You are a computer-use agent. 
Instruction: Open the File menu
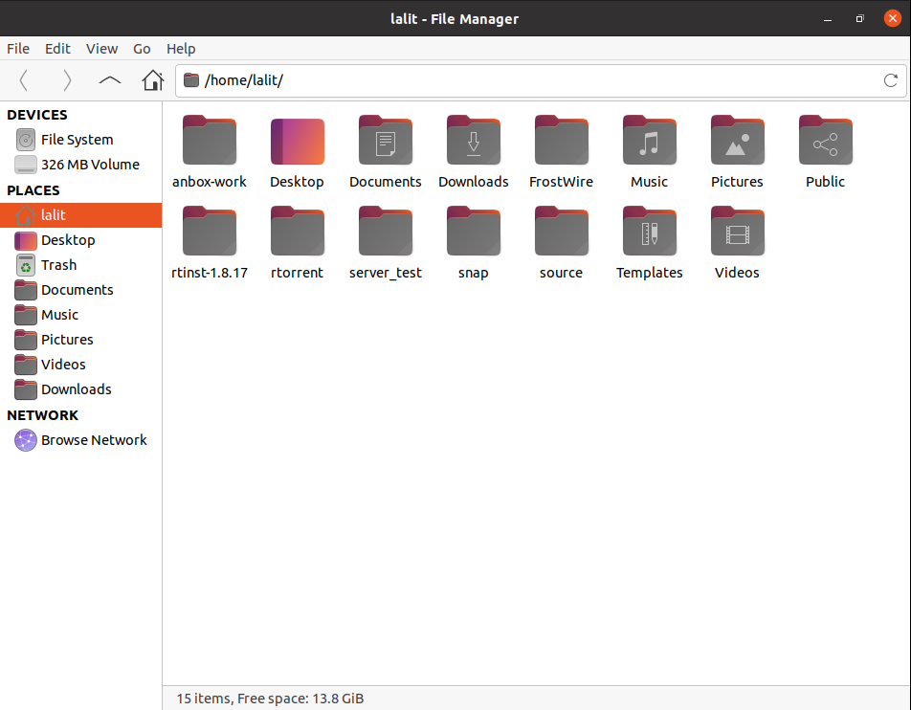[x=18, y=49]
